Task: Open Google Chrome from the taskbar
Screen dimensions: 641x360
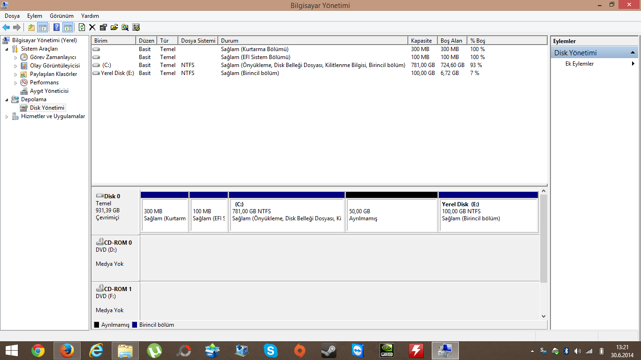Action: [38, 351]
